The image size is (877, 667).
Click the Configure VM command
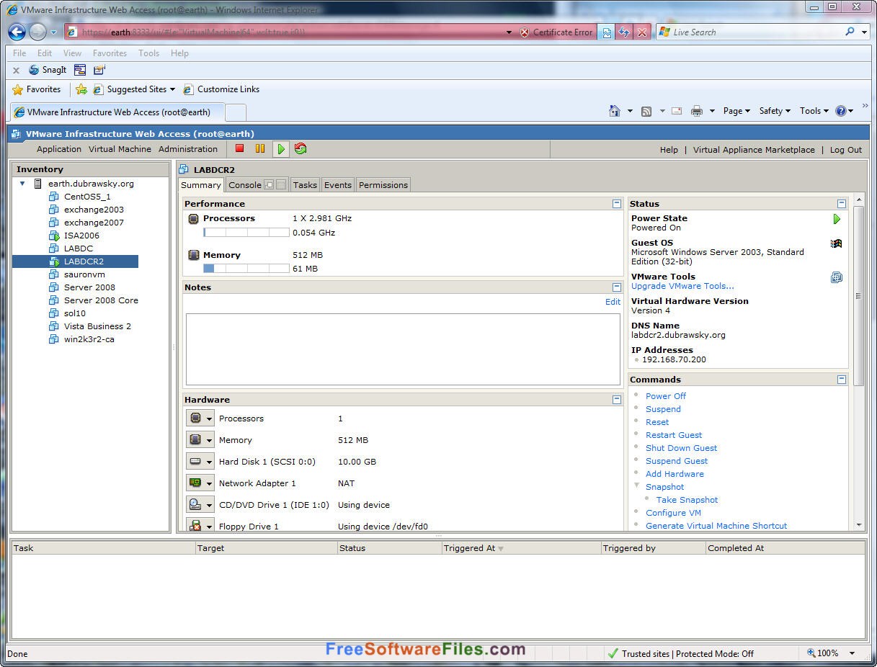click(673, 513)
